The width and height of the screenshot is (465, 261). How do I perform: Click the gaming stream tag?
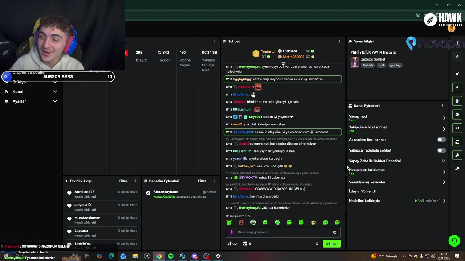click(x=395, y=65)
